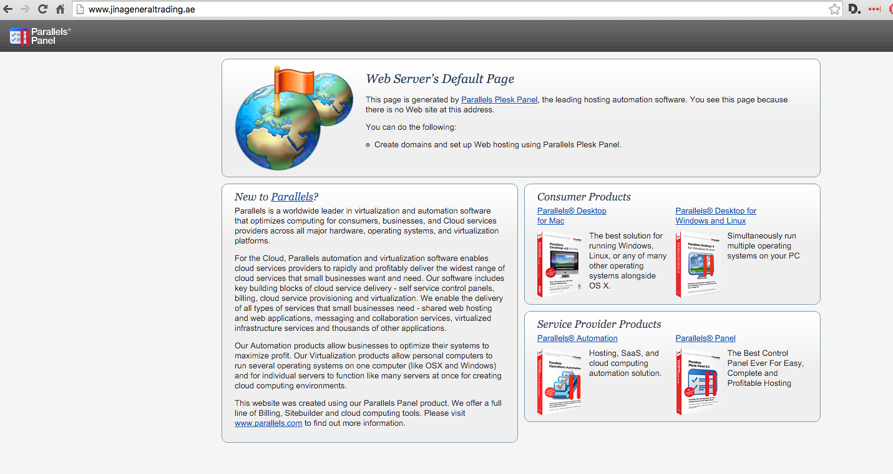Visit the www.parallels.com link
This screenshot has width=893, height=474.
pyautogui.click(x=268, y=423)
